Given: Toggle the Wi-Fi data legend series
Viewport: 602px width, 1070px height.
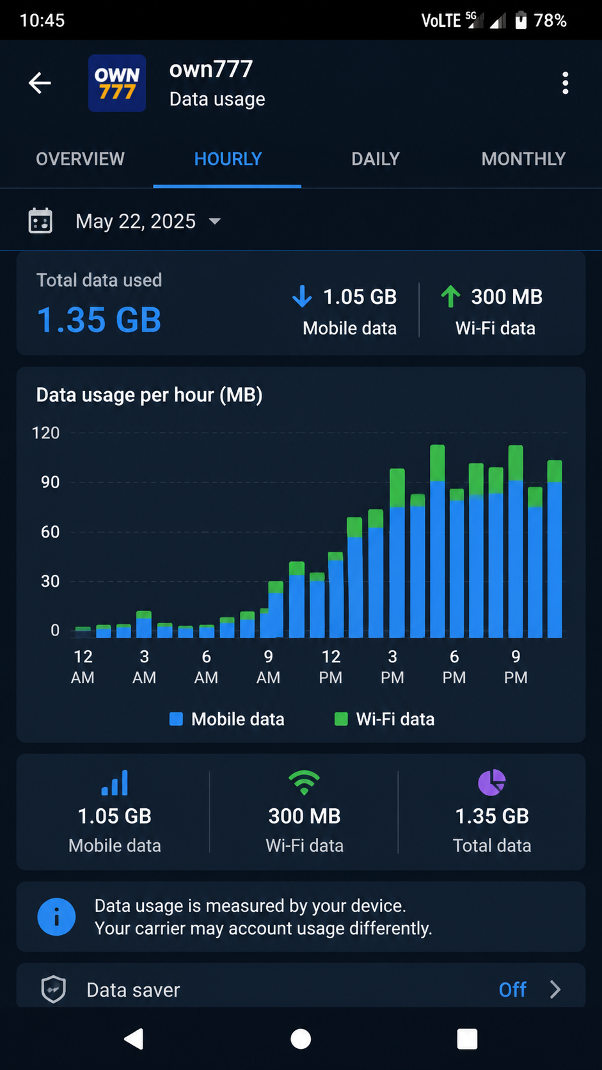Looking at the screenshot, I should click(x=384, y=719).
